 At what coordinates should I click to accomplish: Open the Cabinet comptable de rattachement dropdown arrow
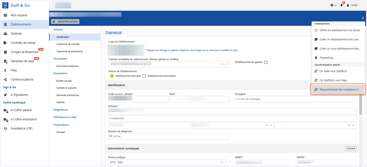[x=226, y=64]
